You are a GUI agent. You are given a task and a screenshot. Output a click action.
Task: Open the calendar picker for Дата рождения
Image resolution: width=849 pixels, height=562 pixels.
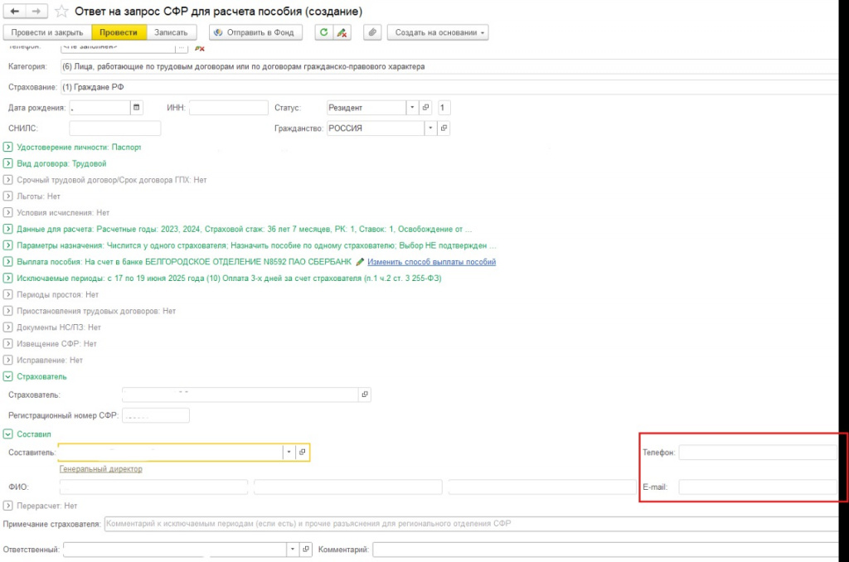pos(137,108)
